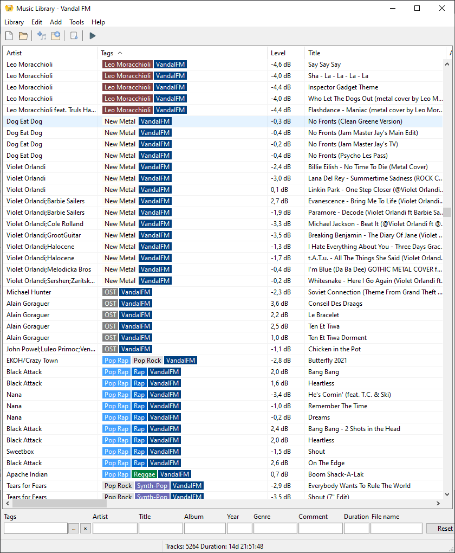
Task: Create a new library with the blank page icon
Action: [9, 36]
